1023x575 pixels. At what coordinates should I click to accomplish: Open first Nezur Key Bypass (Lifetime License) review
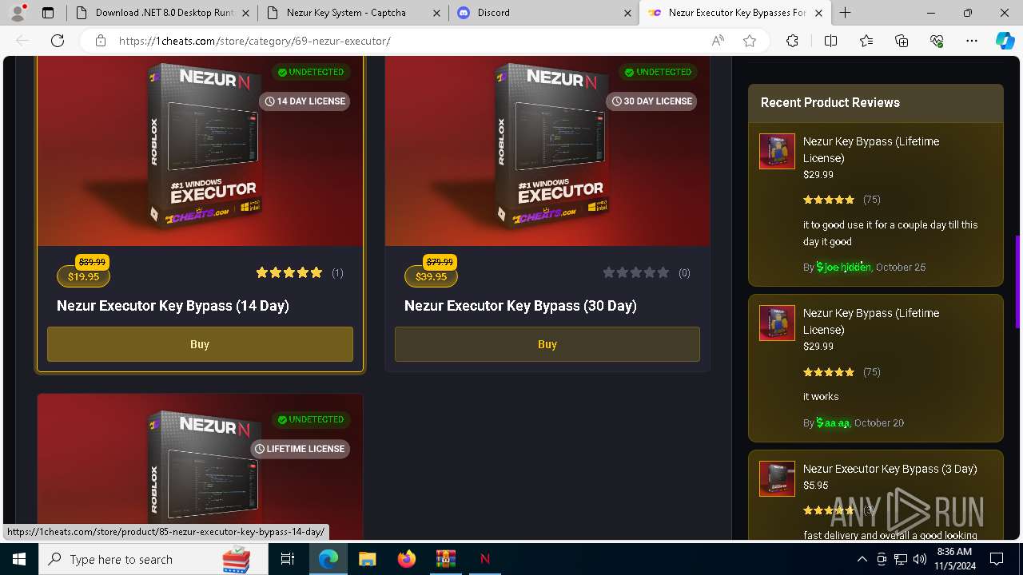(x=871, y=149)
